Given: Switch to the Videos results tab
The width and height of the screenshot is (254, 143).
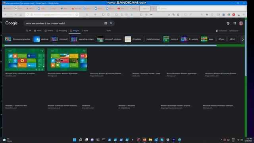Looking at the screenshot, I should point(49,31).
